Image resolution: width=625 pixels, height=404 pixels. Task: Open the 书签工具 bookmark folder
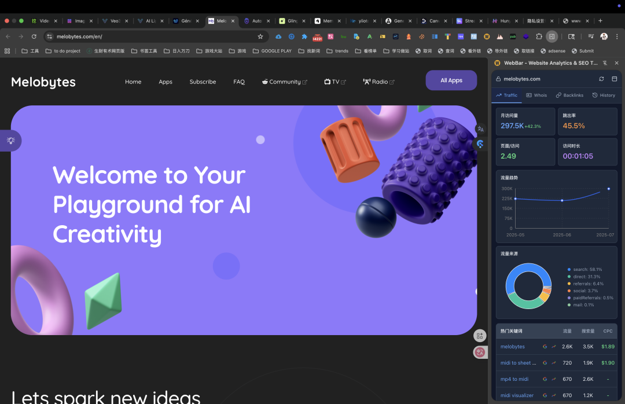pyautogui.click(x=144, y=51)
